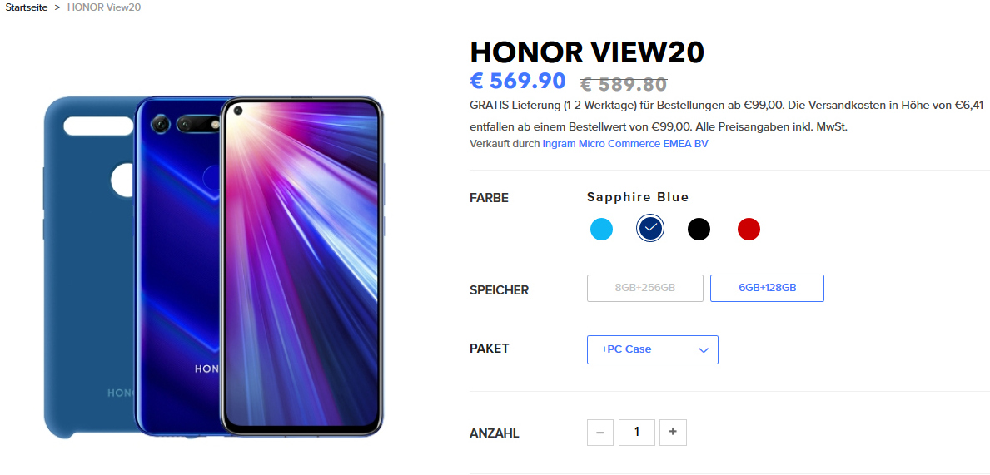The image size is (990, 475).
Task: Select the light blue color swatch
Action: click(601, 229)
